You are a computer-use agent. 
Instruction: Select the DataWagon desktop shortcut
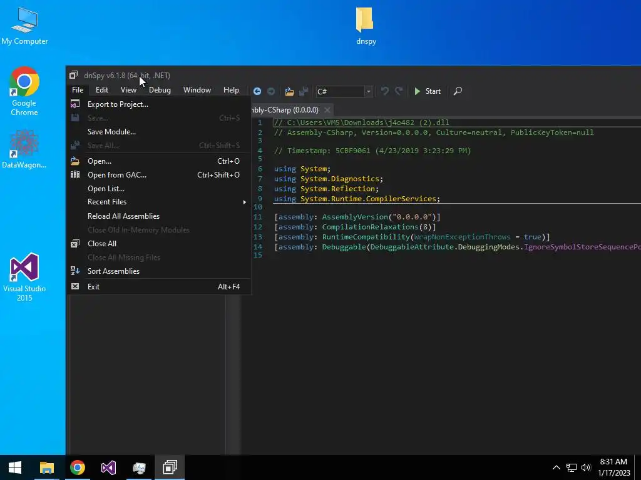click(x=24, y=149)
